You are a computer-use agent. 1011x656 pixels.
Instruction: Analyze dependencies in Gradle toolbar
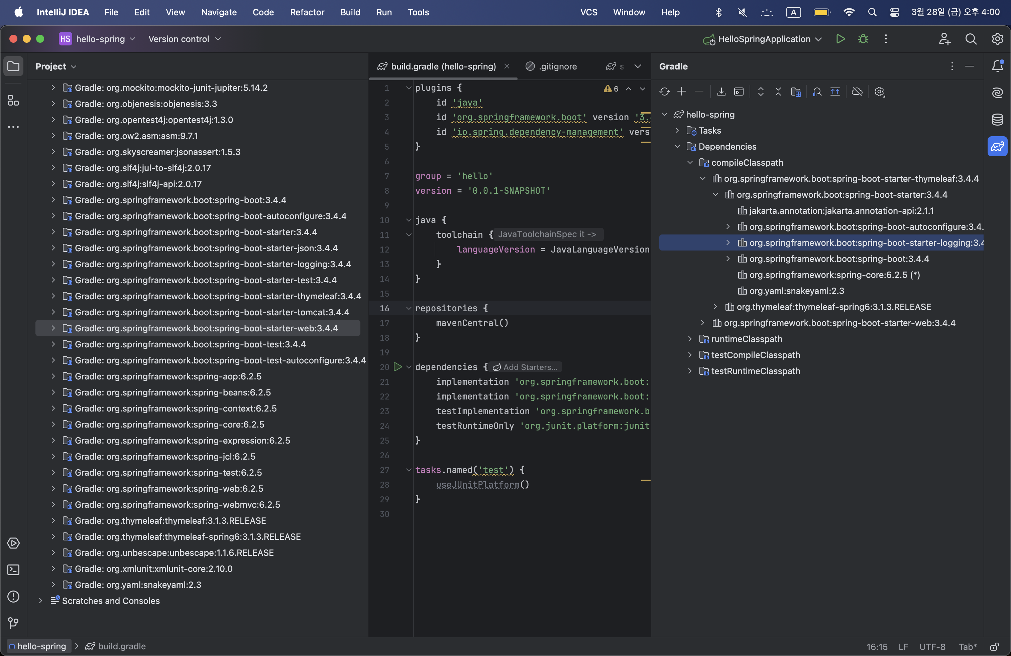click(x=817, y=92)
